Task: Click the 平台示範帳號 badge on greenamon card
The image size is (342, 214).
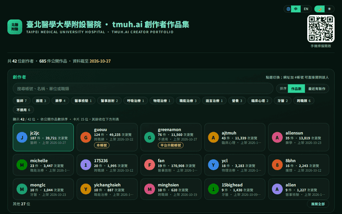Action: [170, 145]
